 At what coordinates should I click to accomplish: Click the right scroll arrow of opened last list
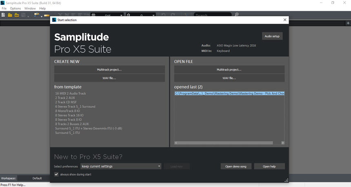(283, 143)
